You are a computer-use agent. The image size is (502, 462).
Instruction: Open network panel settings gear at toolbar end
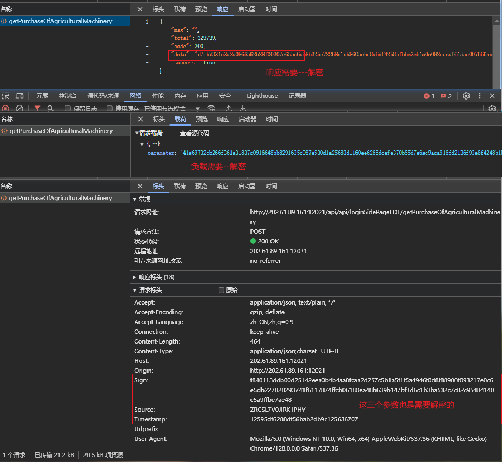point(492,108)
